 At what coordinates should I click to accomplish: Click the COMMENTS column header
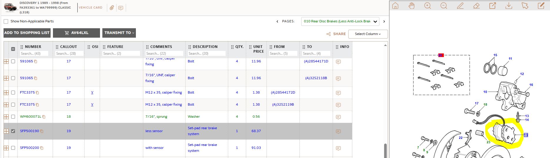pyautogui.click(x=161, y=47)
